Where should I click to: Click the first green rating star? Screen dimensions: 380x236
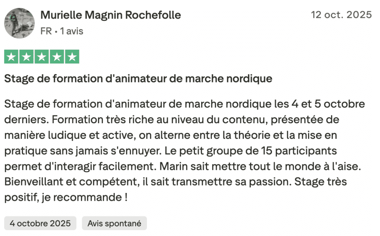(12, 57)
